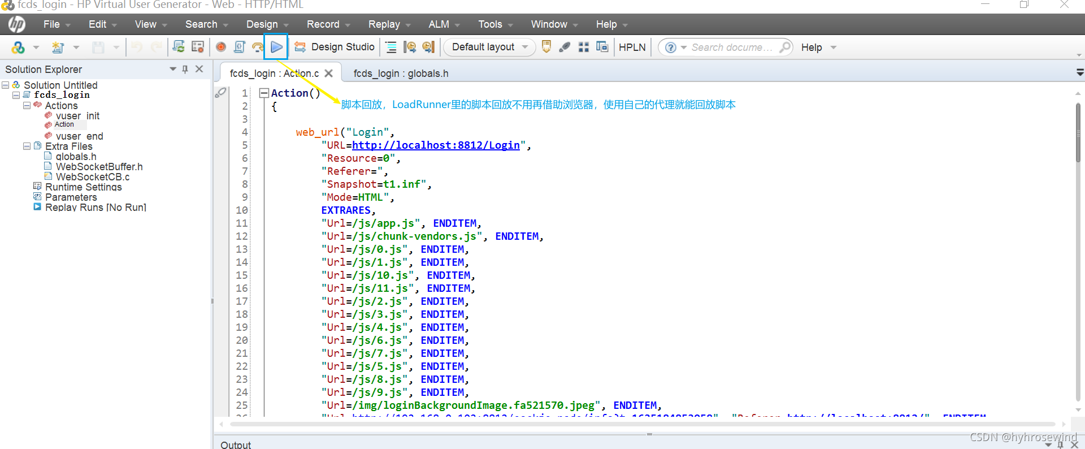Click the Solution/Add-ins cloverleaf icon

point(18,48)
